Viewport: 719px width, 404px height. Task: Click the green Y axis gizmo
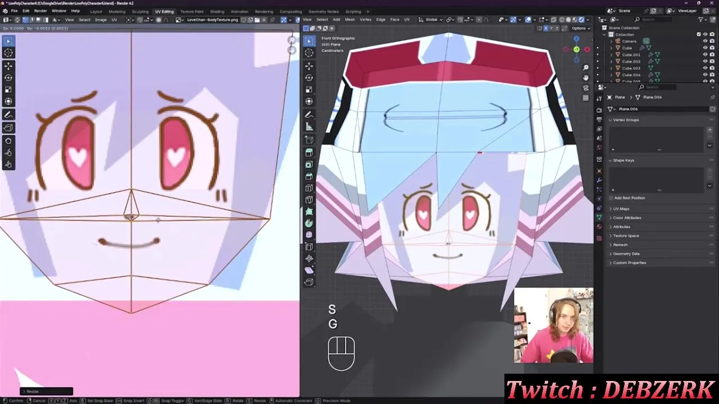[576, 49]
